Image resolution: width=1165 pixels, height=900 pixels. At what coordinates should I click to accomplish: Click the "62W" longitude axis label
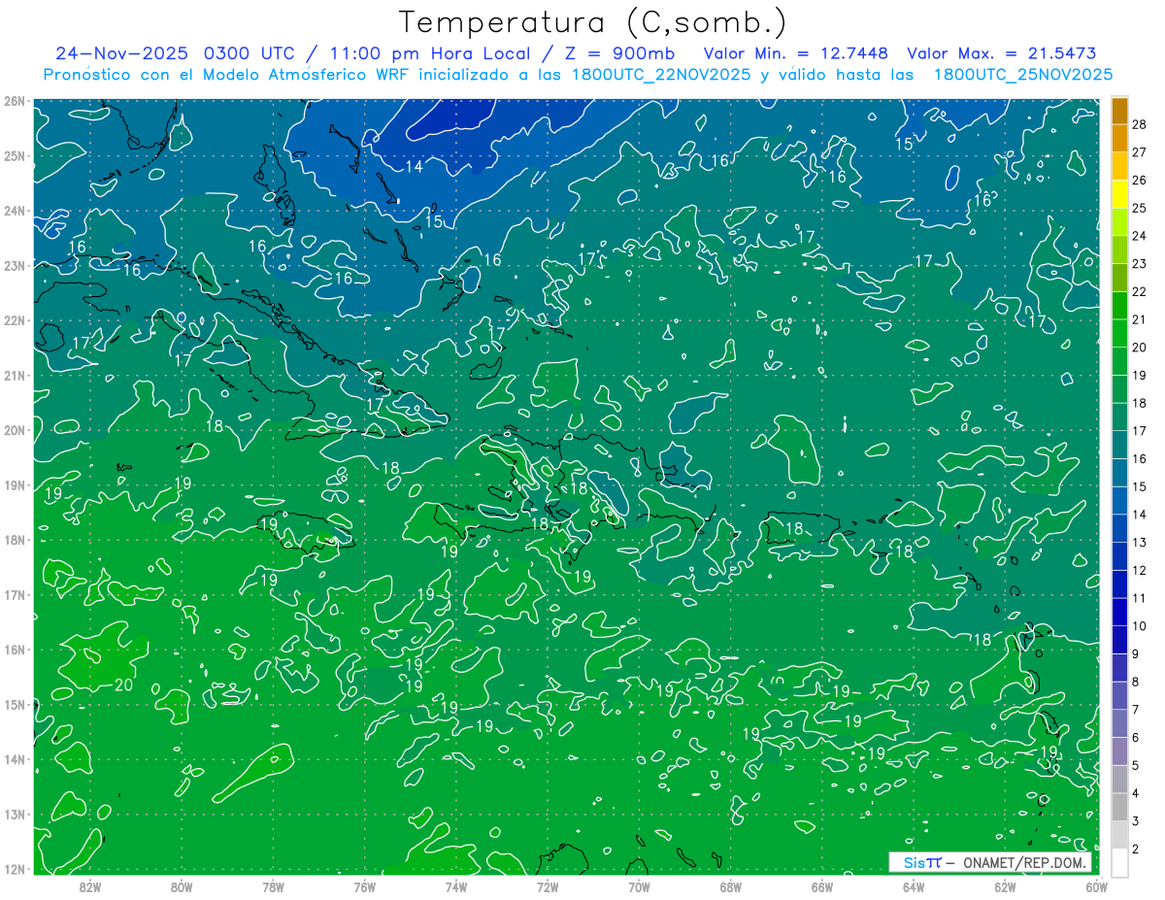[1005, 886]
